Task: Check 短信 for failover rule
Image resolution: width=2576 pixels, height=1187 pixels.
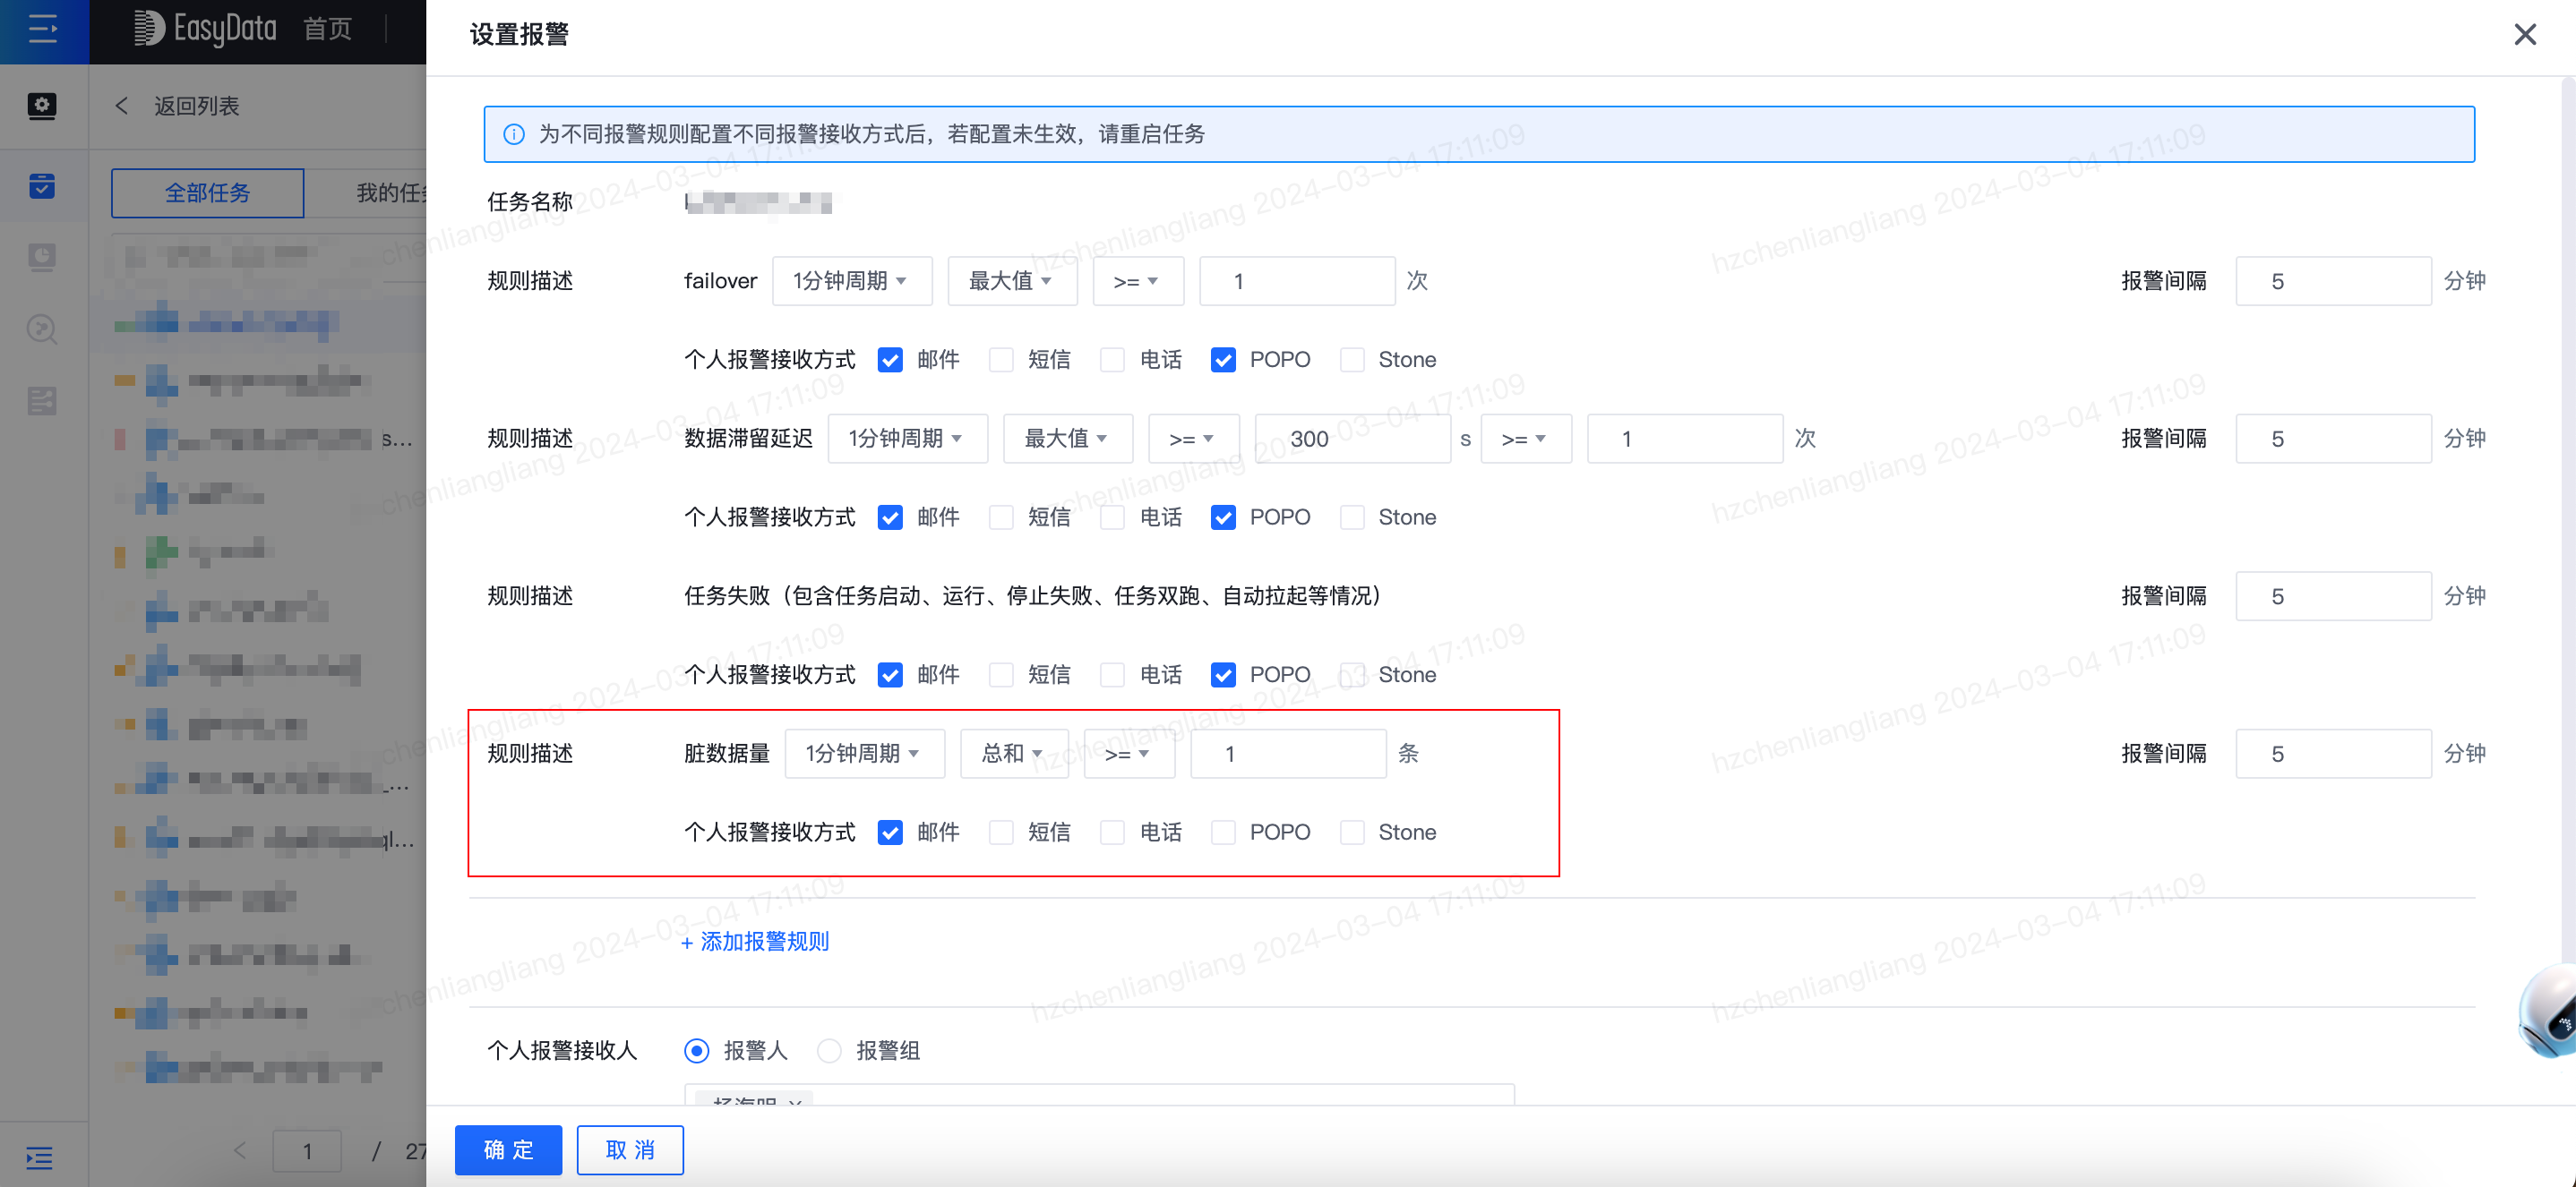Action: (x=1001, y=361)
